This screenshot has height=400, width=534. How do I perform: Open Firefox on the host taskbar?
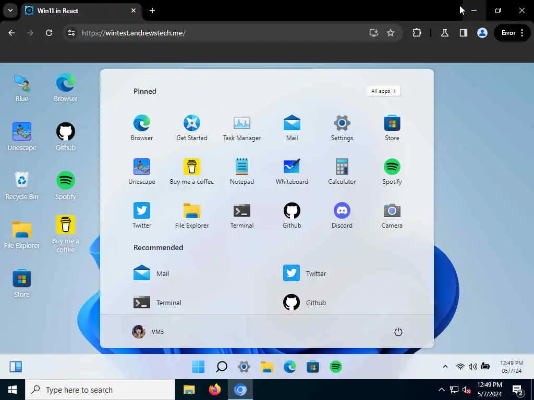coord(214,390)
